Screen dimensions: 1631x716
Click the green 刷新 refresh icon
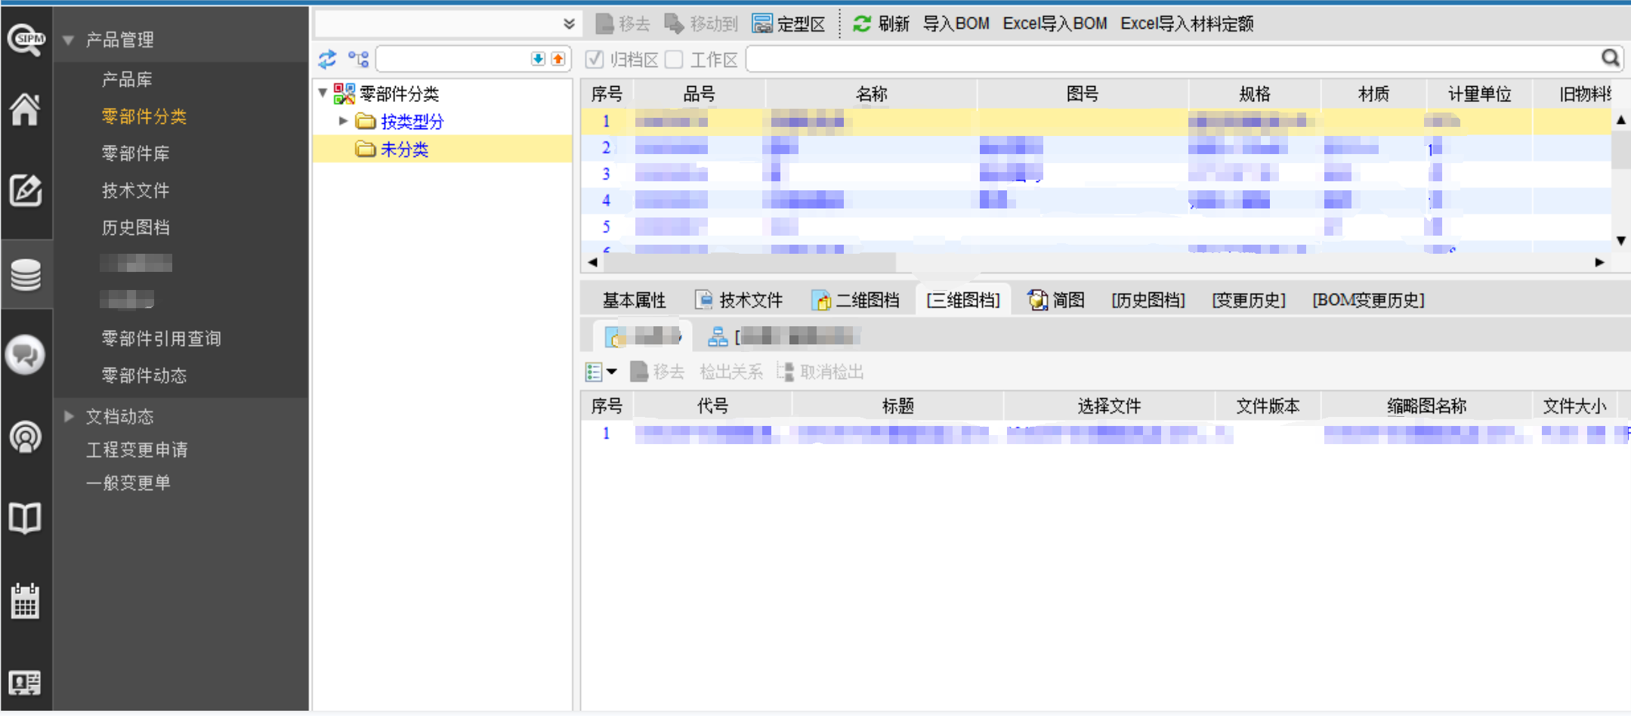coord(862,24)
